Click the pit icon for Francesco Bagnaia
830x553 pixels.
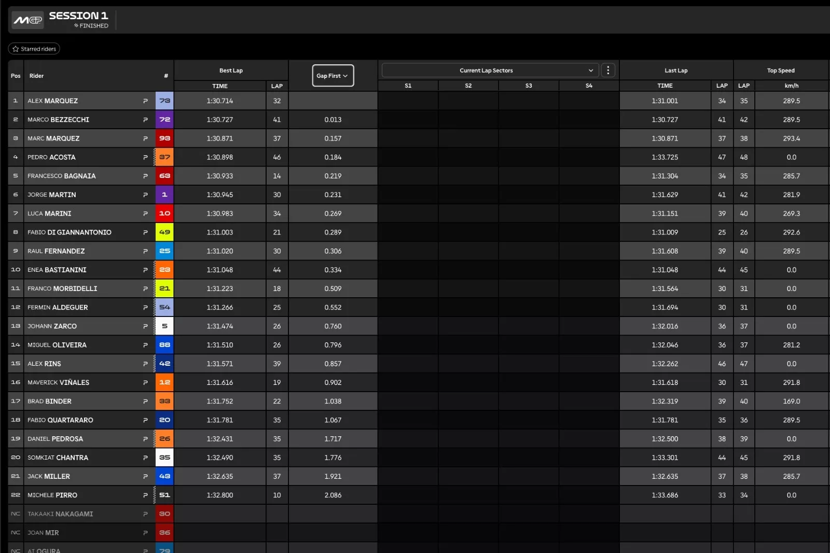[x=145, y=176]
